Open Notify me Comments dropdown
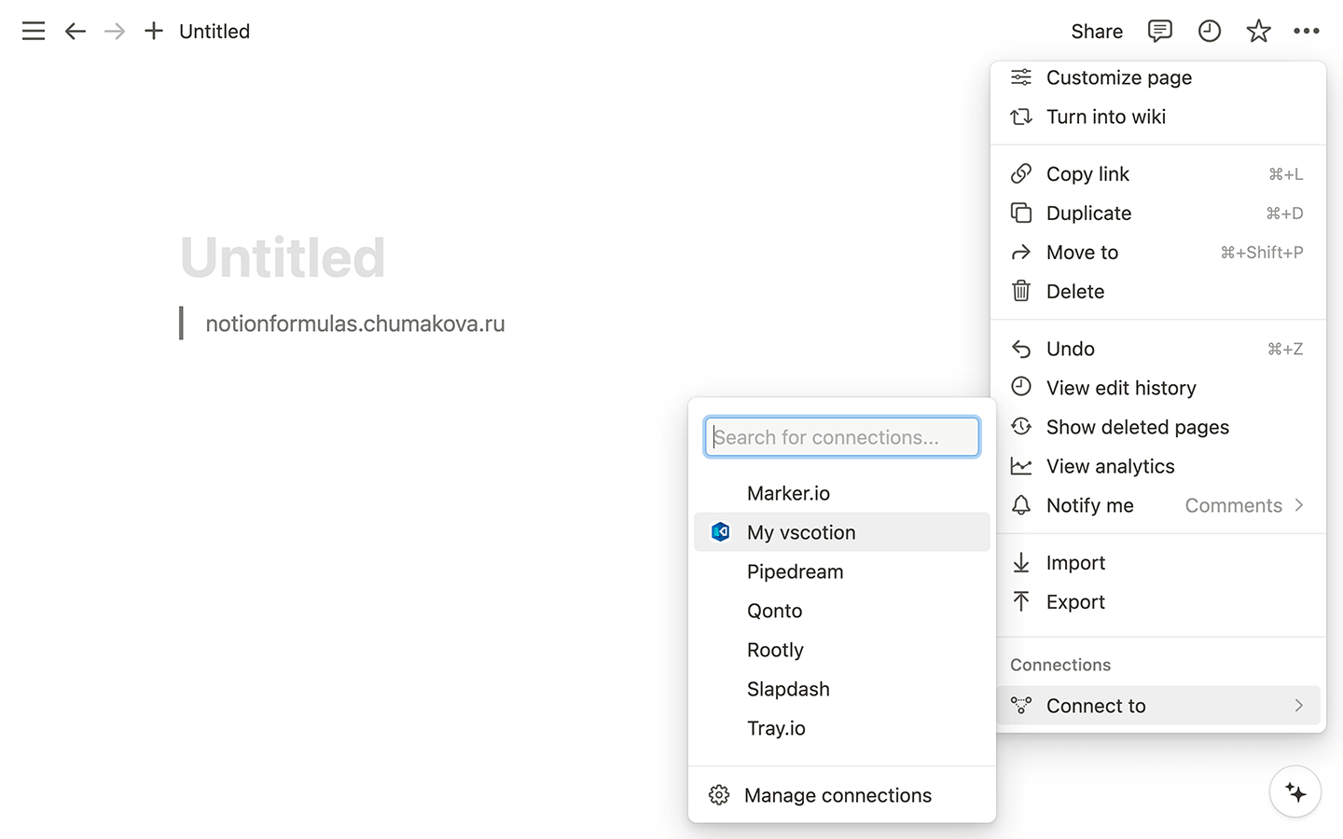 (x=1244, y=505)
